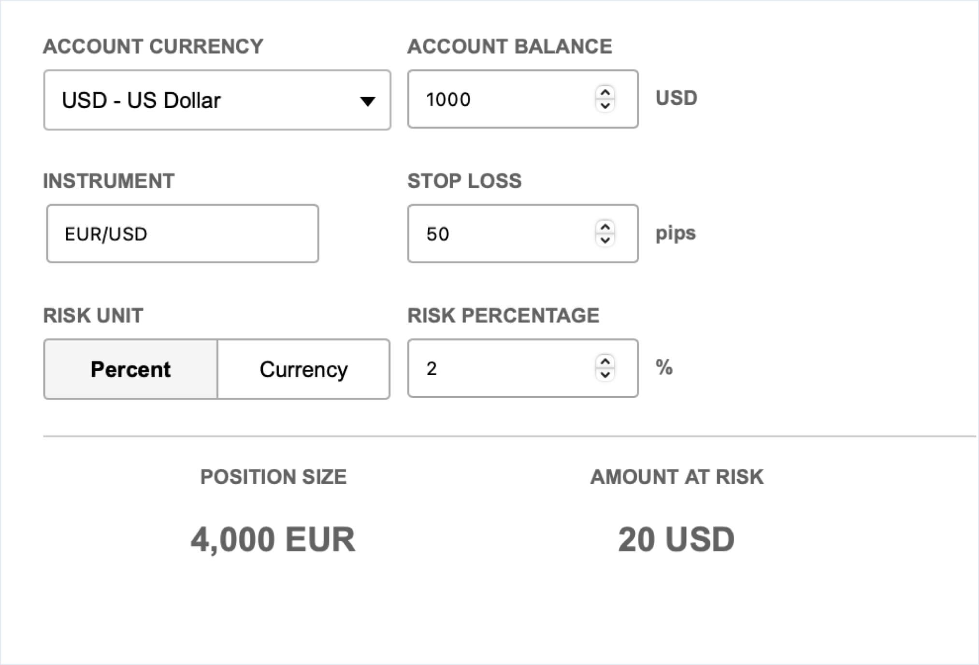The height and width of the screenshot is (665, 979).
Task: Click the Account Currency dropdown arrow
Action: (x=367, y=101)
